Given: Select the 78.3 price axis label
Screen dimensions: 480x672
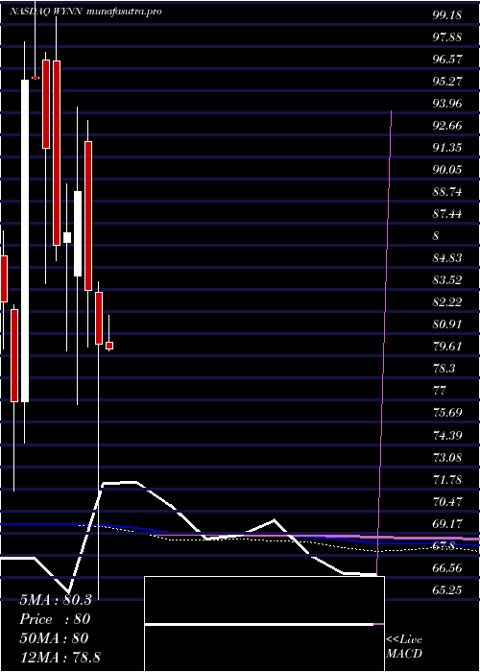Looking at the screenshot, I should [x=444, y=369].
